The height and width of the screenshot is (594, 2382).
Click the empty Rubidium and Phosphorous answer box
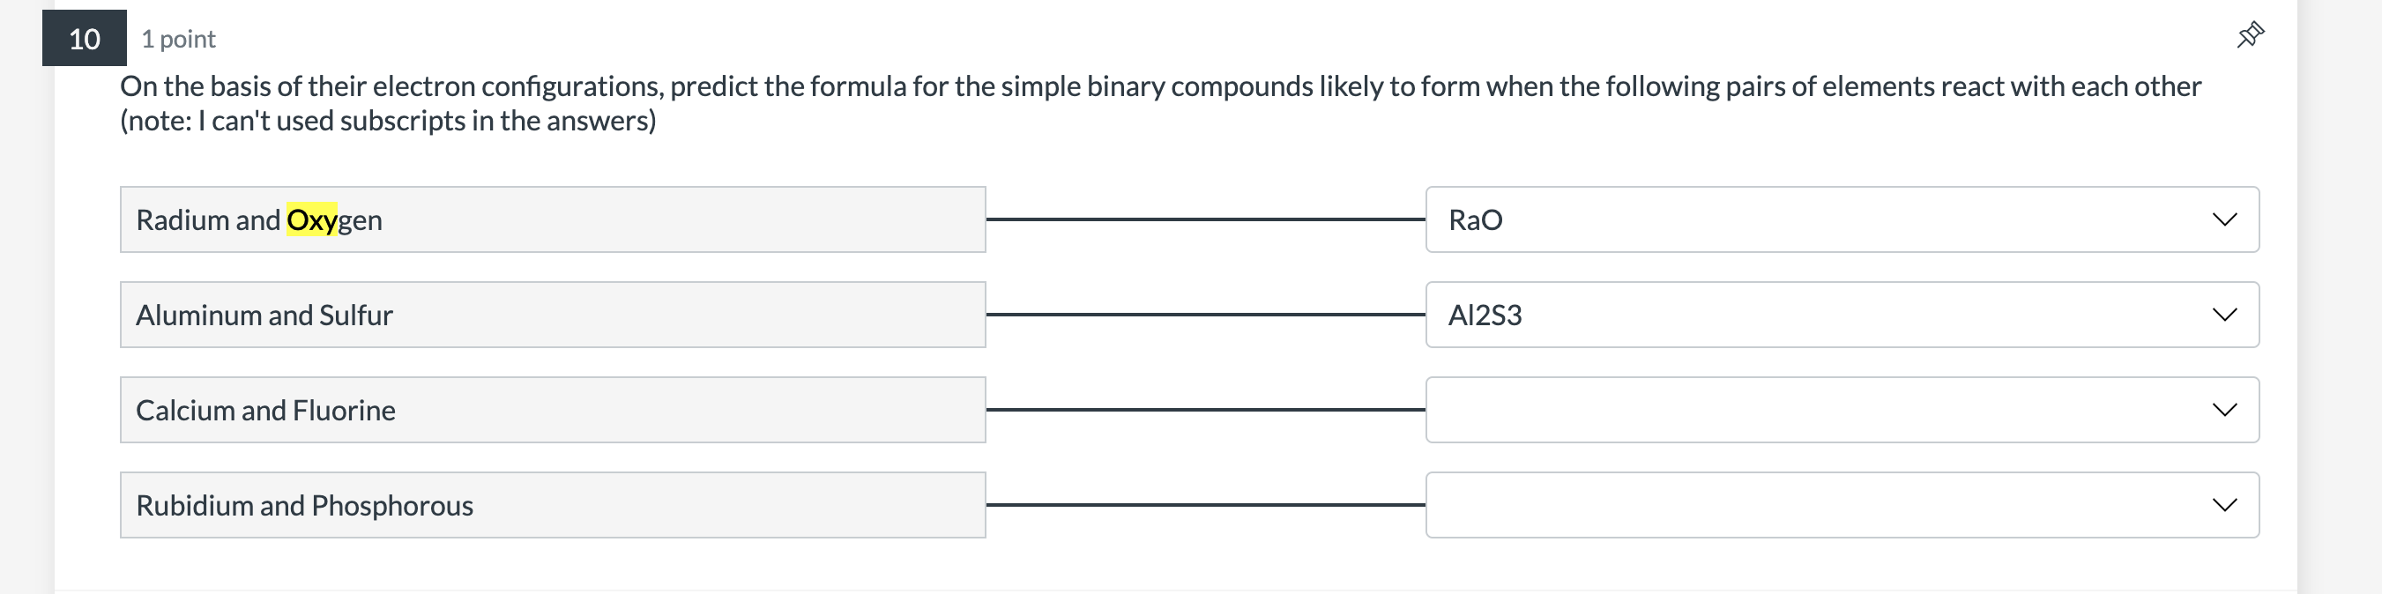(1757, 504)
